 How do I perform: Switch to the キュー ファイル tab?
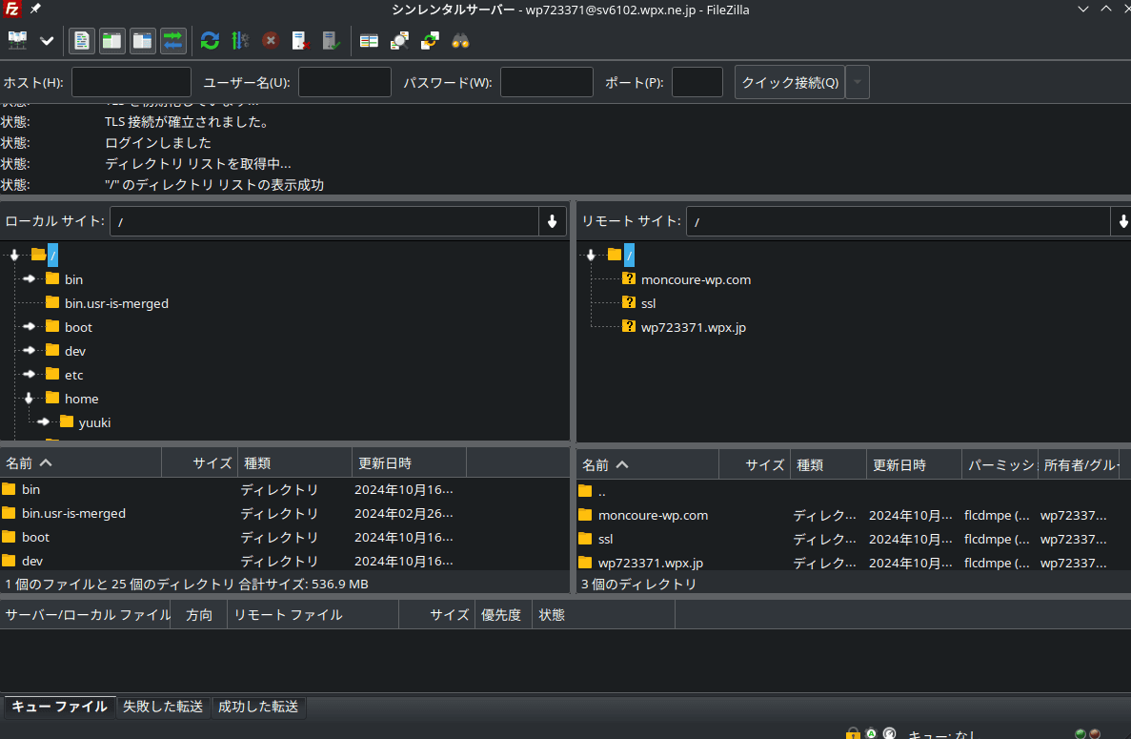59,707
